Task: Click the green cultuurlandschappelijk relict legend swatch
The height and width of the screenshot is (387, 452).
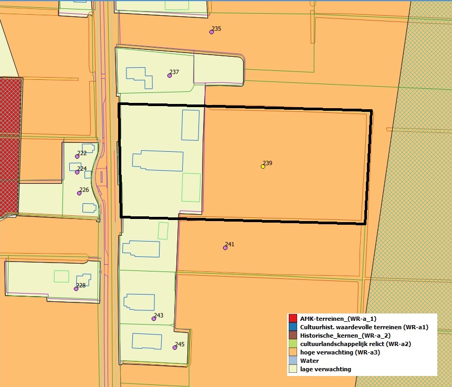Action: coord(293,343)
